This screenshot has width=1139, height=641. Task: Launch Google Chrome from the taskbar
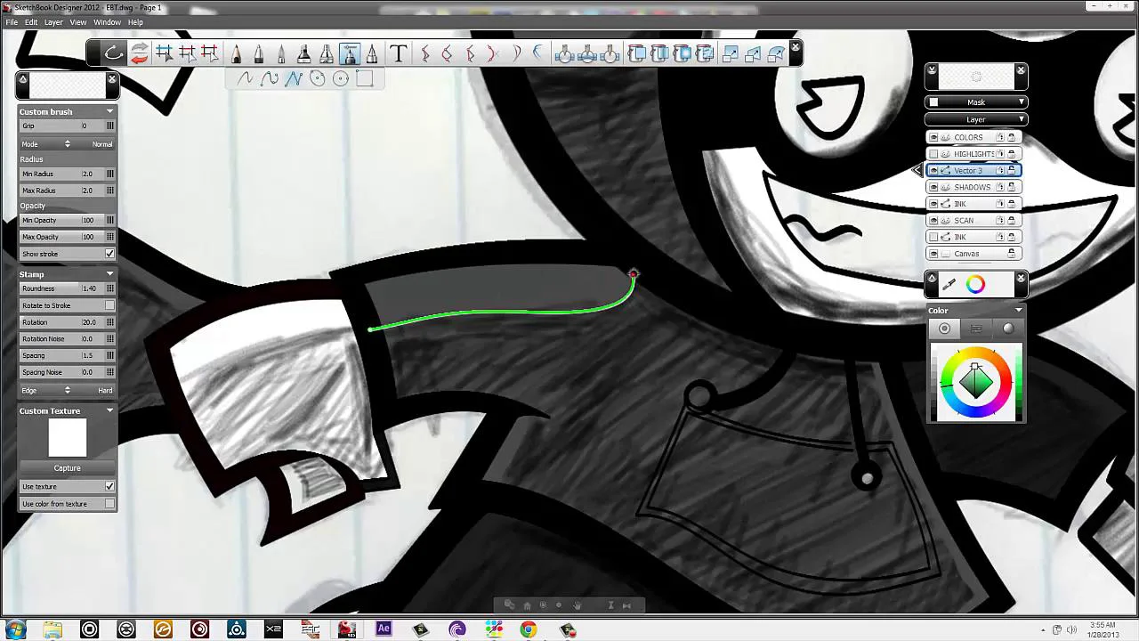pos(529,629)
